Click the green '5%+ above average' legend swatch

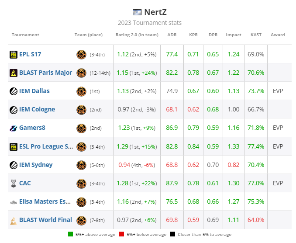(70, 234)
